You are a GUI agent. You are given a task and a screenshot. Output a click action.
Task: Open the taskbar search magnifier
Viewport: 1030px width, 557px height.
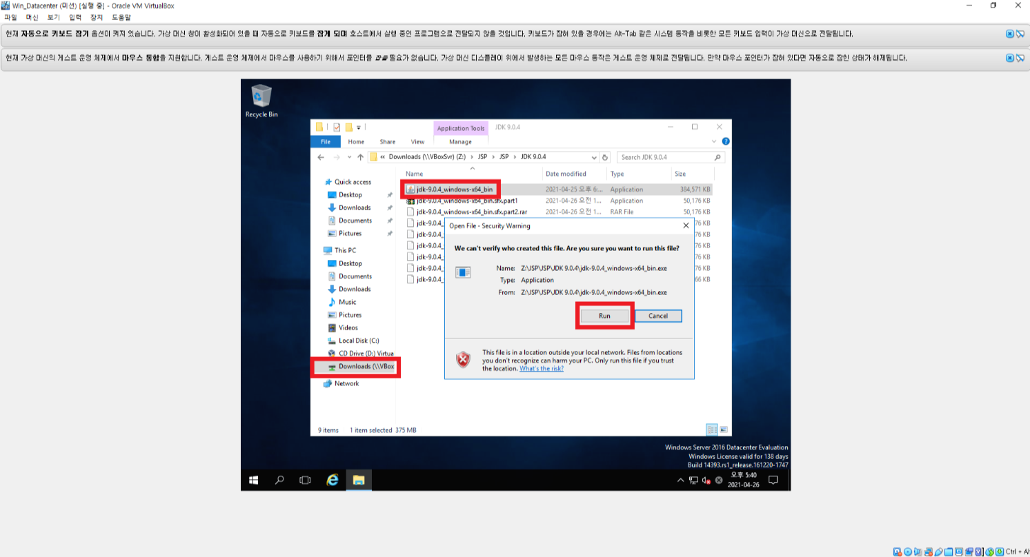(279, 480)
